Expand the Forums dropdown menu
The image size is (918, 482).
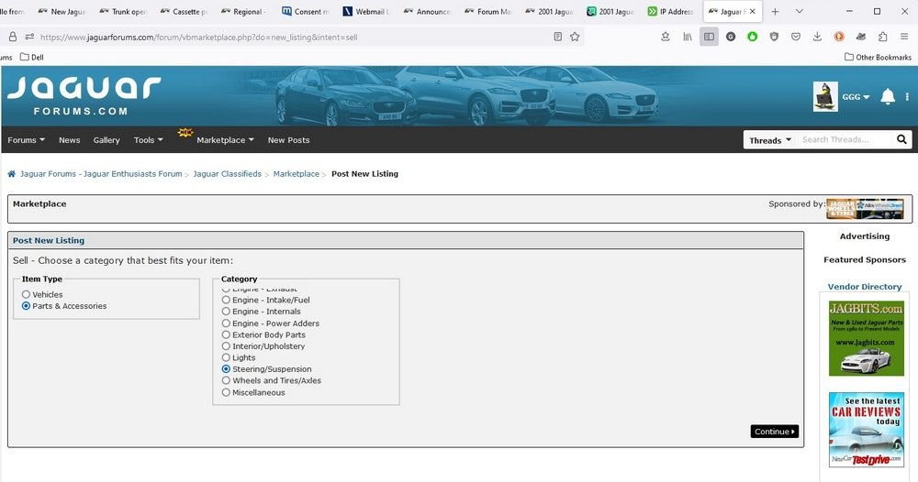(x=27, y=140)
